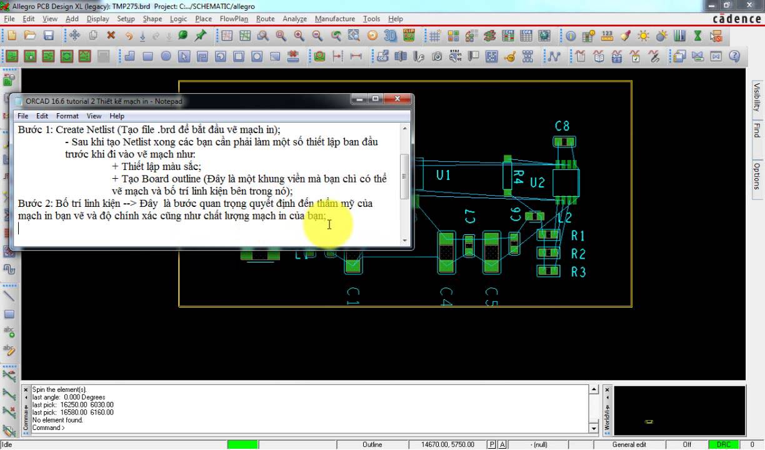Open the Logic menu
Viewport: 765px width, 450px height.
pyautogui.click(x=178, y=19)
